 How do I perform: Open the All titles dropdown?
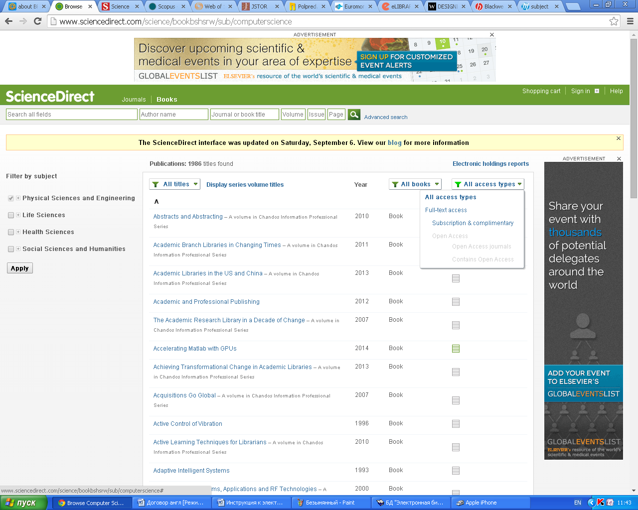(x=174, y=184)
